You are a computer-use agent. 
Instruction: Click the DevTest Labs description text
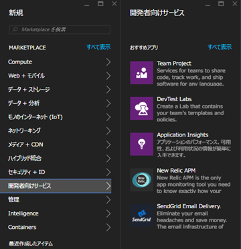[x=190, y=113]
